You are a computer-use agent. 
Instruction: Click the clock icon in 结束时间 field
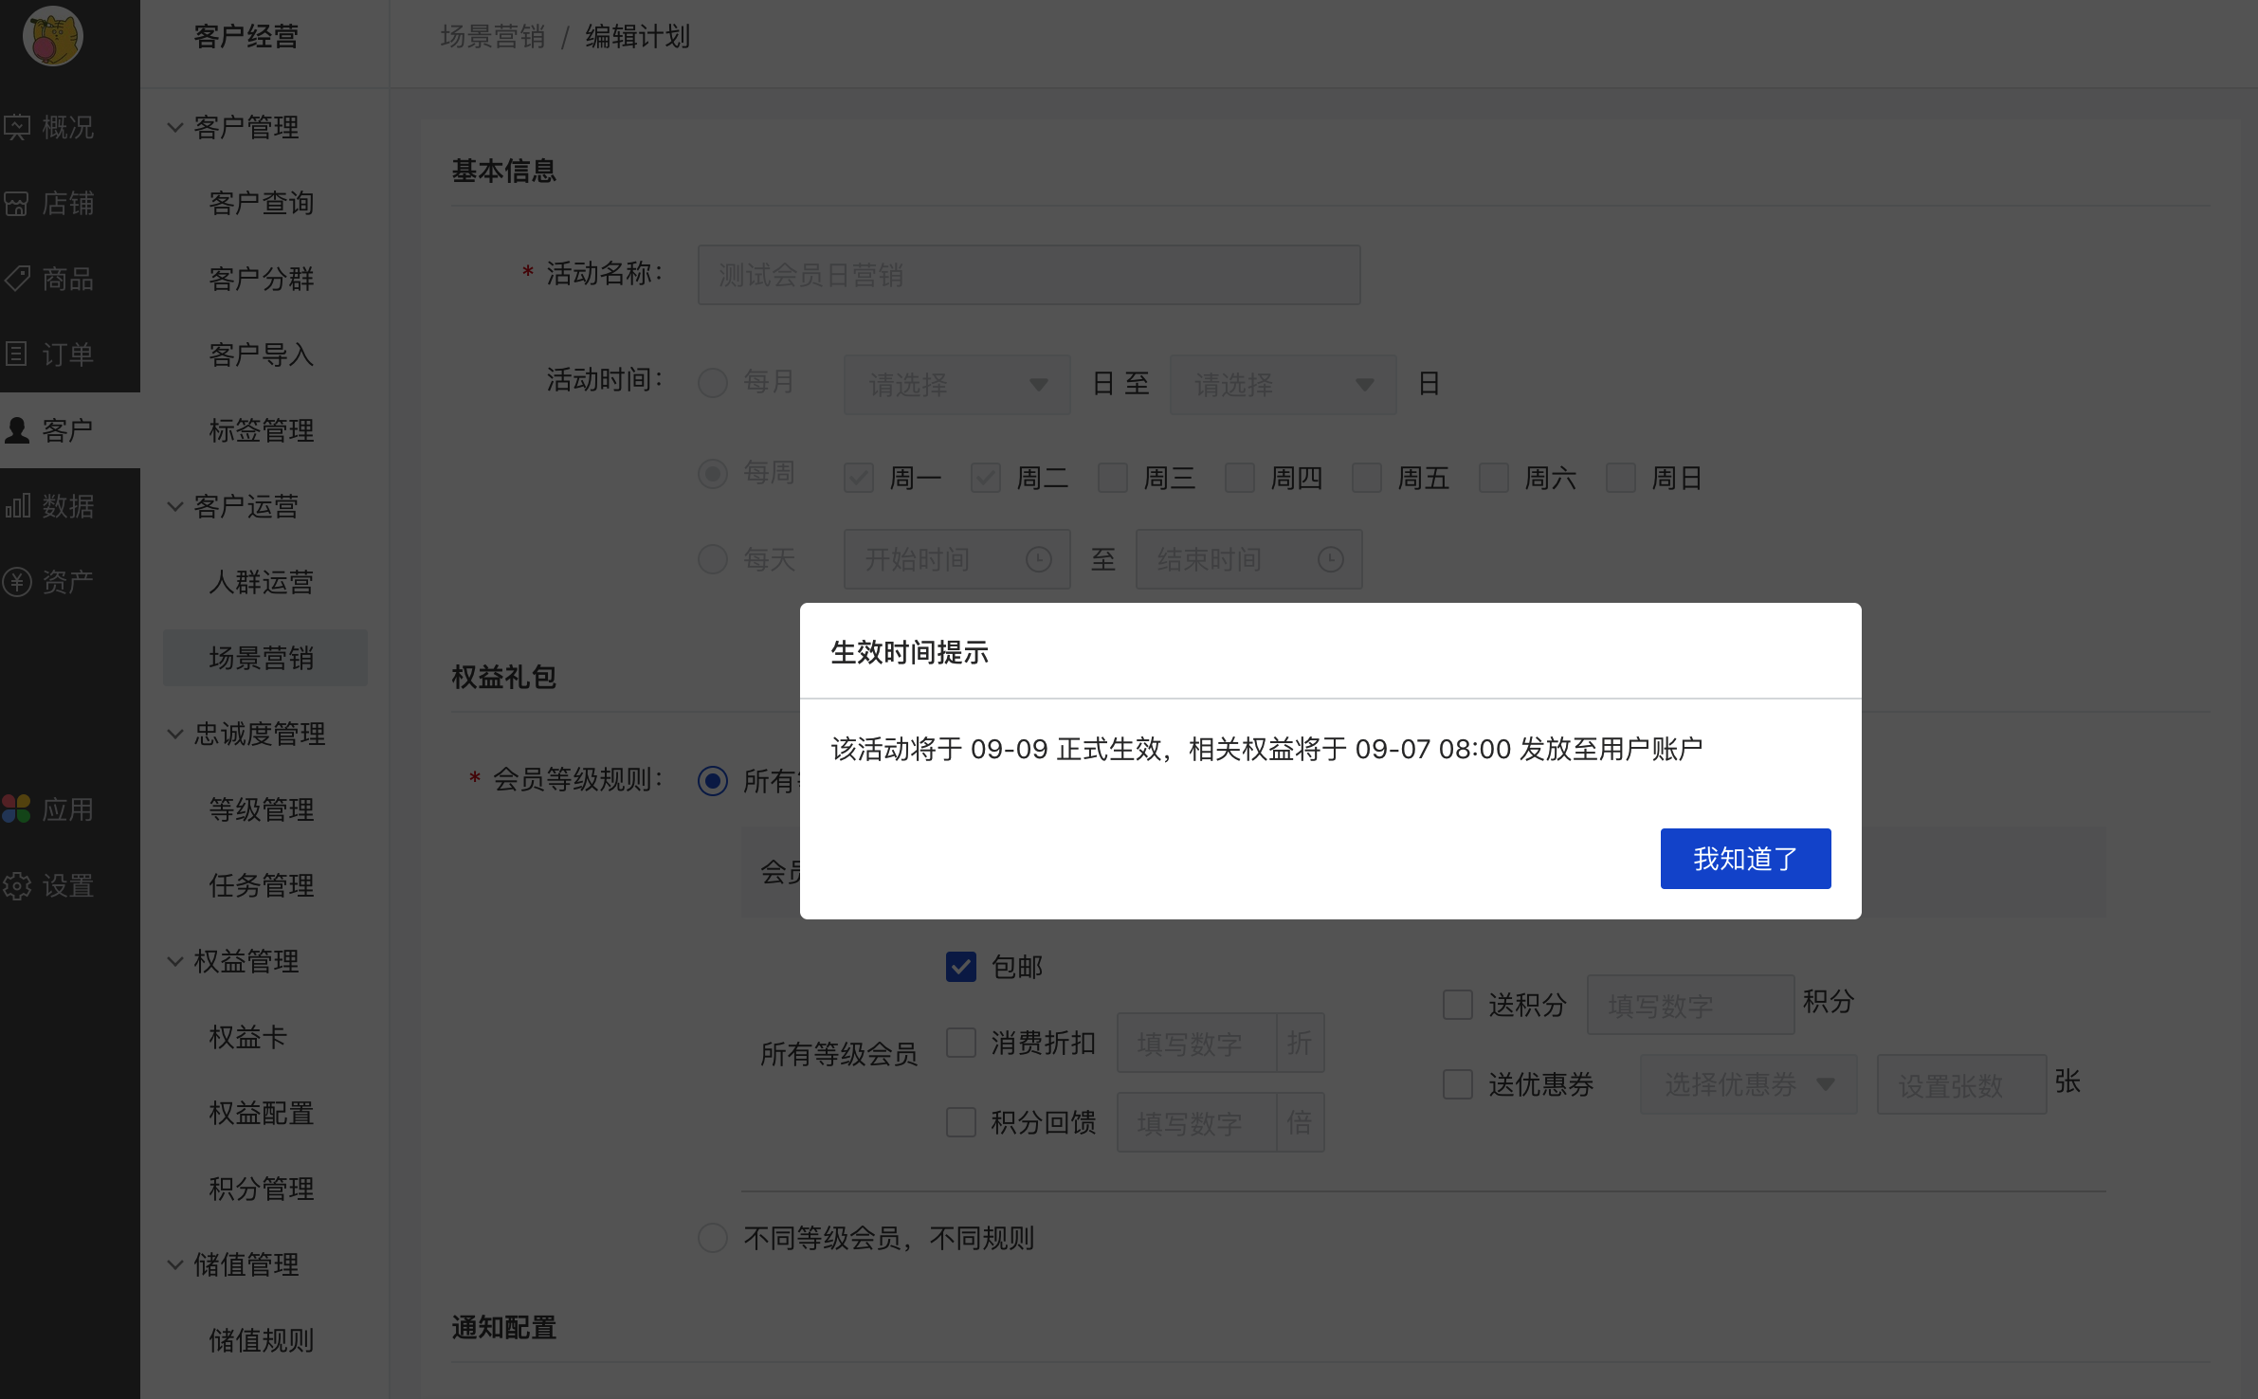(1331, 559)
